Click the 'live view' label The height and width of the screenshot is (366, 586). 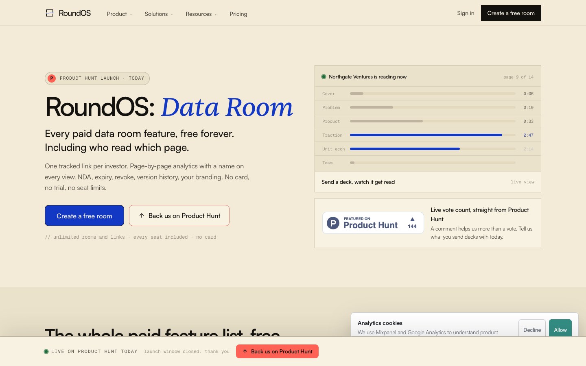coord(523,182)
